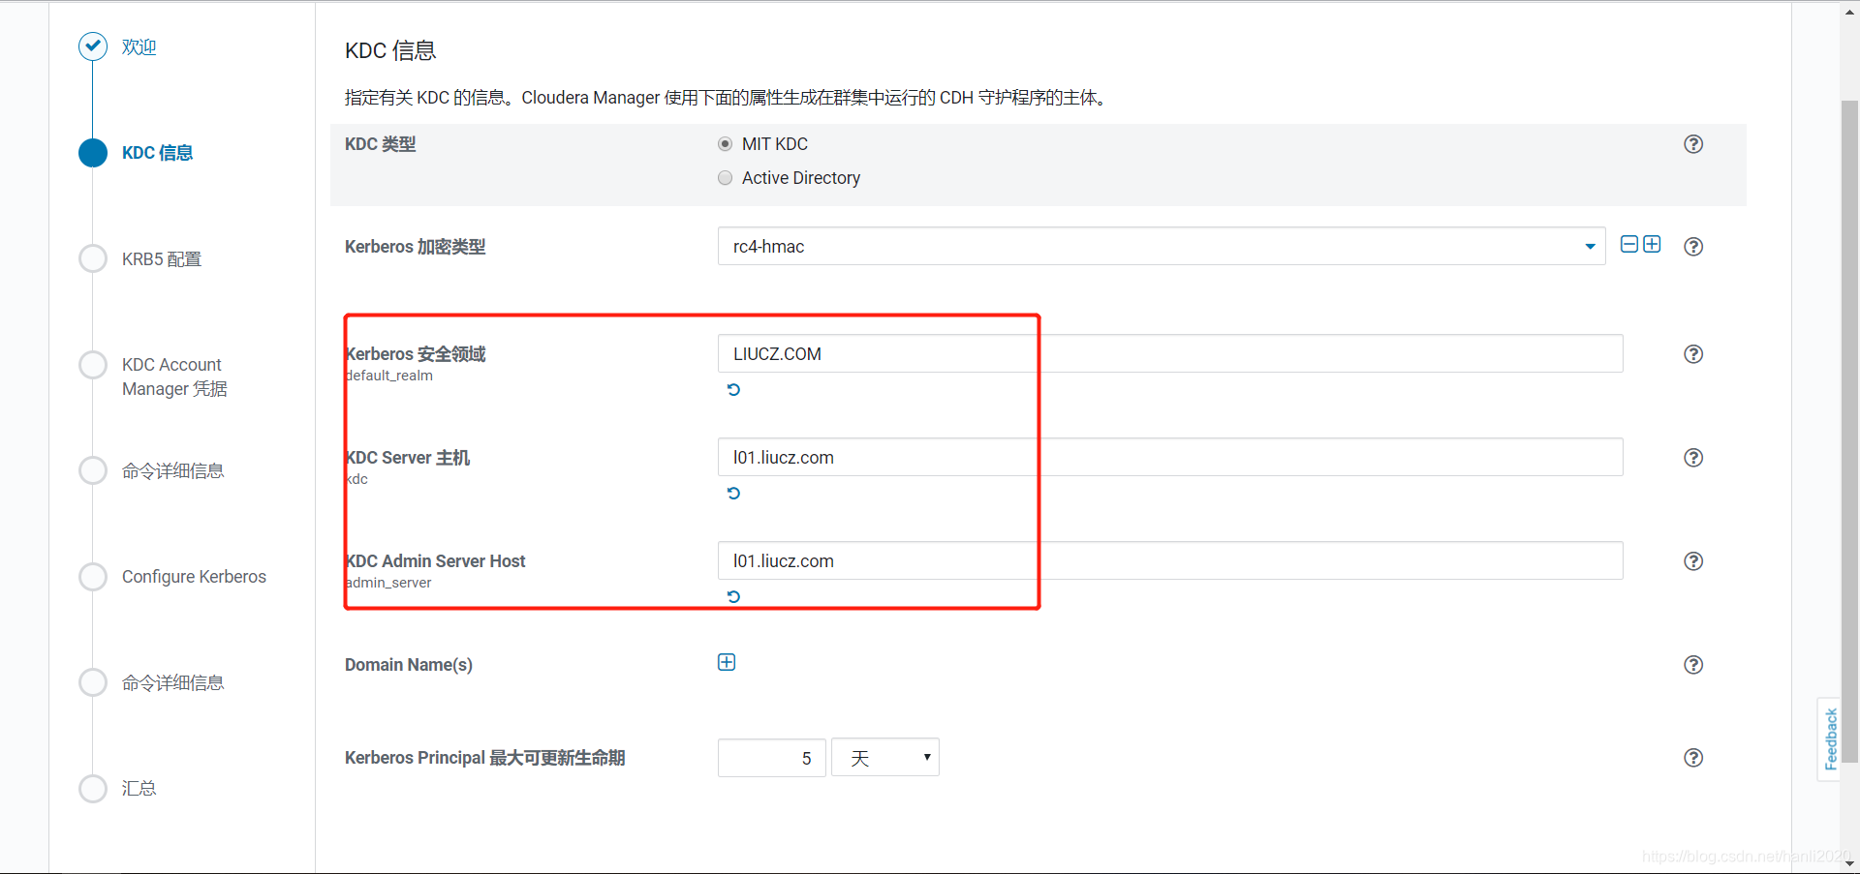Edit the Kerberos realm field LIUCZ.COM
Image resolution: width=1860 pixels, height=874 pixels.
pyautogui.click(x=1170, y=353)
